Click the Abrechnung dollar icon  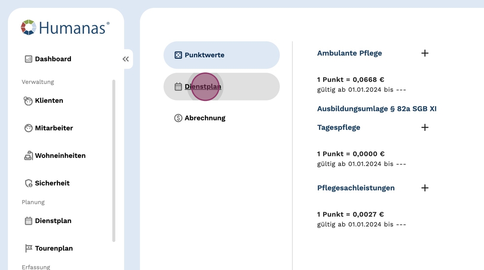click(178, 118)
